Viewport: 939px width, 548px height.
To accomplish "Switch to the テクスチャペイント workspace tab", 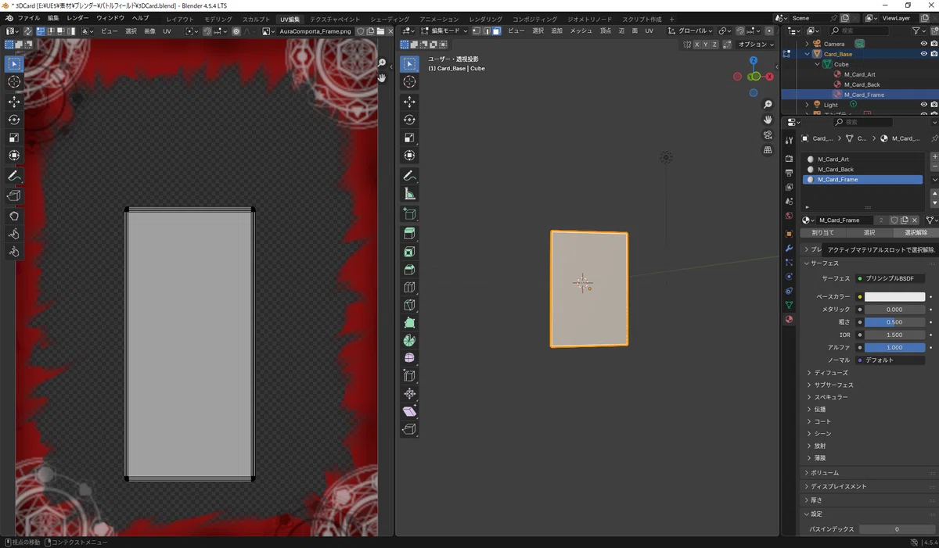I will pos(335,19).
